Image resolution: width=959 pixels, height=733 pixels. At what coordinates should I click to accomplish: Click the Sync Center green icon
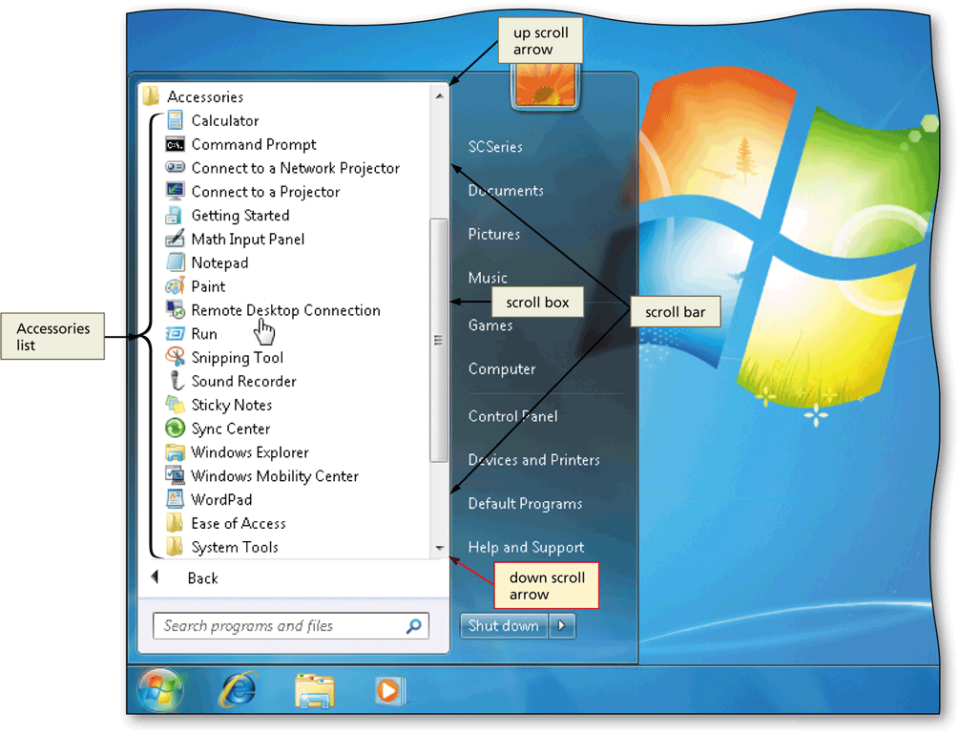click(x=175, y=428)
